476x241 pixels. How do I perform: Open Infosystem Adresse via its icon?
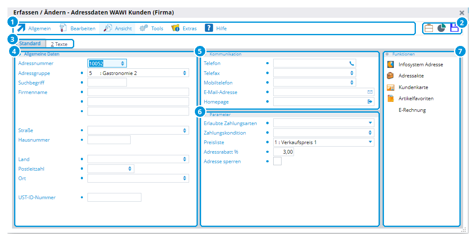[391, 64]
